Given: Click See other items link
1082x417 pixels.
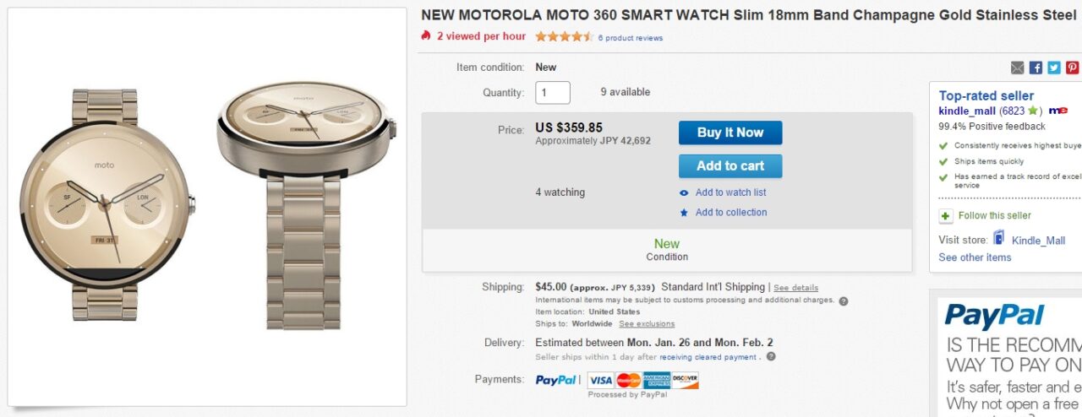Looking at the screenshot, I should [975, 257].
